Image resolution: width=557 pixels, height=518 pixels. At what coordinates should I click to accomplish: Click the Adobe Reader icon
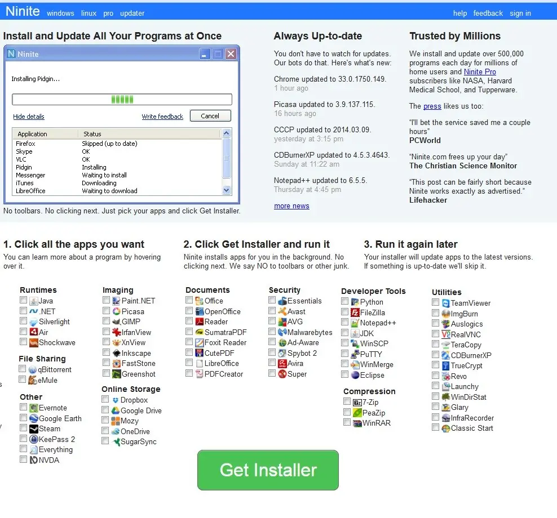pos(199,322)
